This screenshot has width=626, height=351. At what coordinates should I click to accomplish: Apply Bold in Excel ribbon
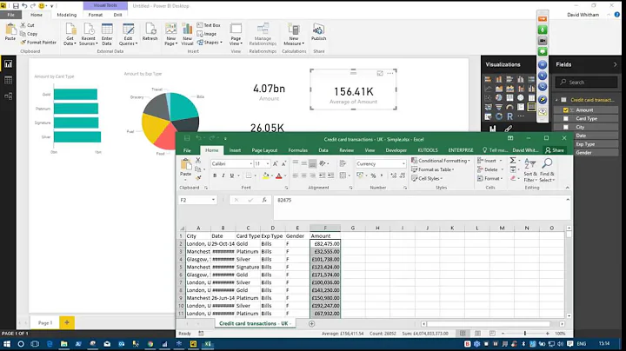(215, 175)
